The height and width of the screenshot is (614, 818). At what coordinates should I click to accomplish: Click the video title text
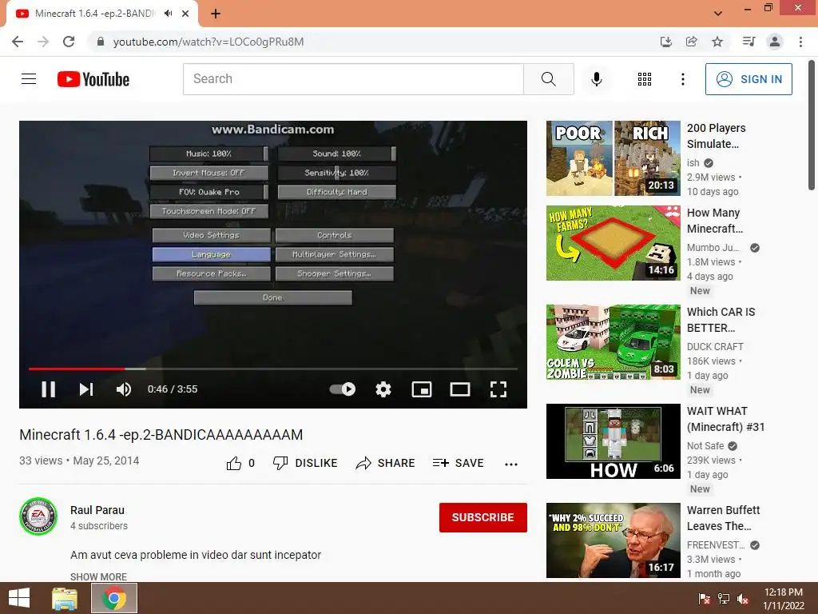[x=161, y=434]
